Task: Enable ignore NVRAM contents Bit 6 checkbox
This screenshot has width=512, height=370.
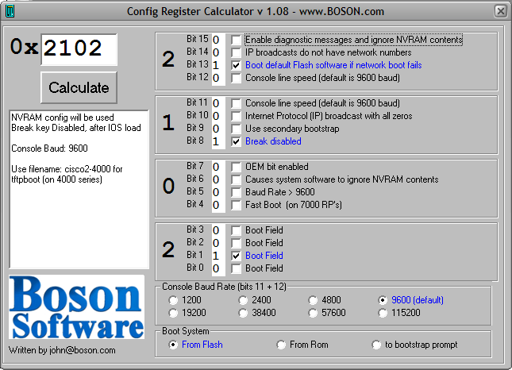Action: coord(236,180)
